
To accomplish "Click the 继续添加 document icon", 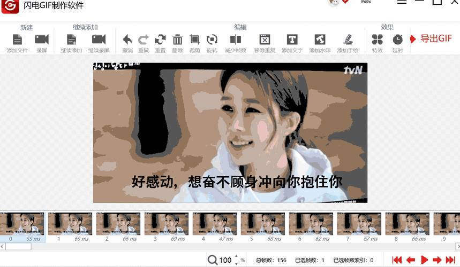I will pyautogui.click(x=71, y=40).
